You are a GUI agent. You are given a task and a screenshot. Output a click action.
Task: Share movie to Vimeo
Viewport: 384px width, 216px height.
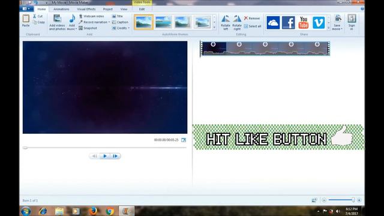pos(319,23)
